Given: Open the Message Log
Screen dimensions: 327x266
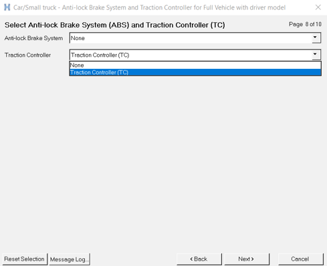Looking at the screenshot, I should pos(70,259).
